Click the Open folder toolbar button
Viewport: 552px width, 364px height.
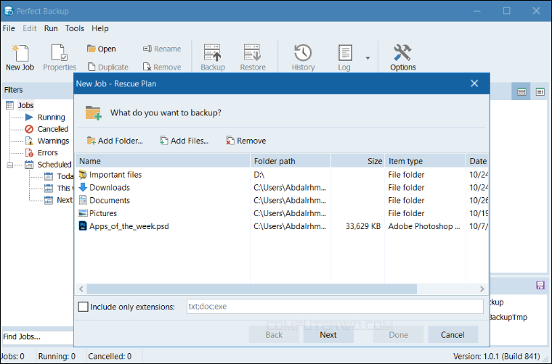102,49
